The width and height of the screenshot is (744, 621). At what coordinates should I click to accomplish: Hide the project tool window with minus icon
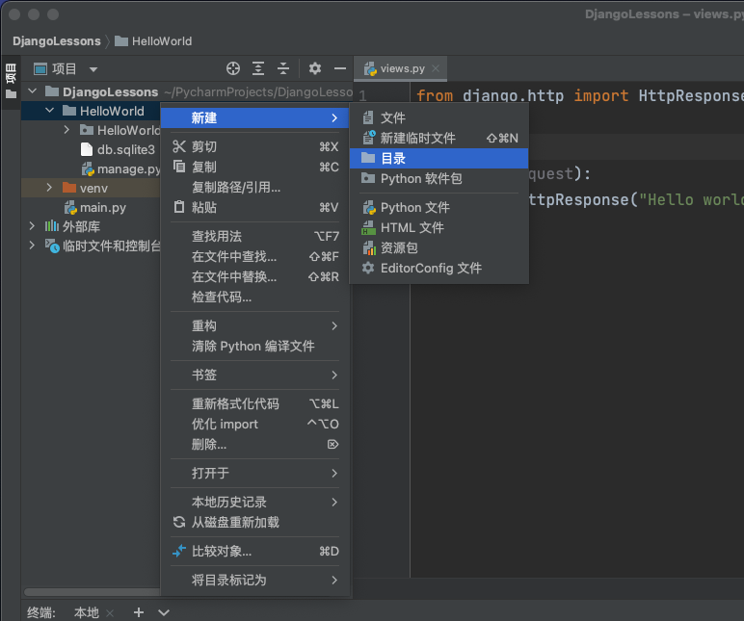click(339, 68)
